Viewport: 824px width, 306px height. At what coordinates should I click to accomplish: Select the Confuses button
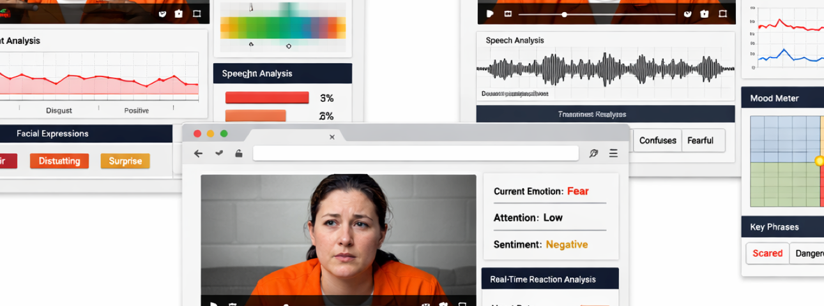pyautogui.click(x=657, y=140)
